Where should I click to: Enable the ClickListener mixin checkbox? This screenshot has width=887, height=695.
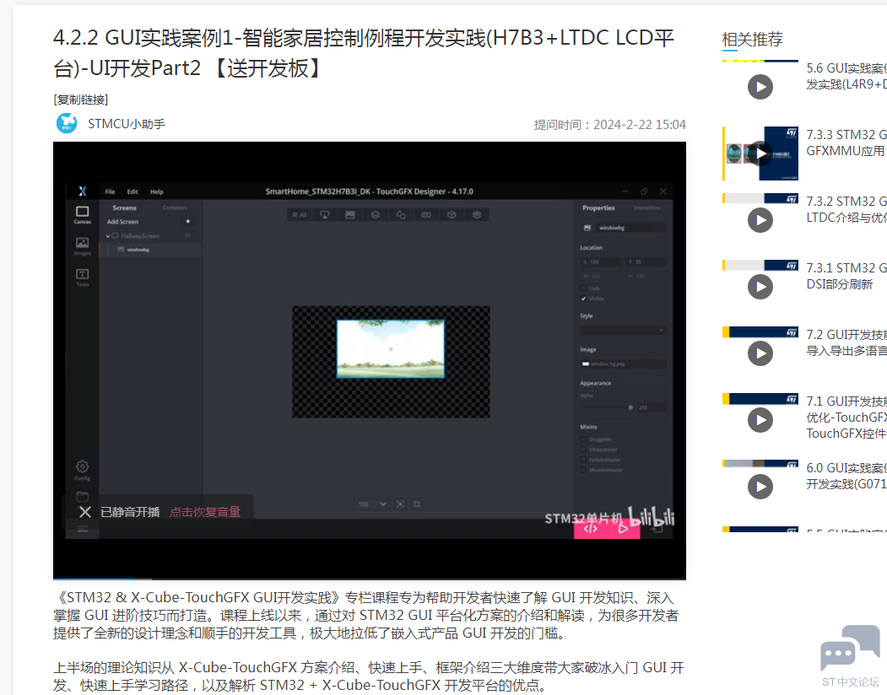(x=583, y=450)
